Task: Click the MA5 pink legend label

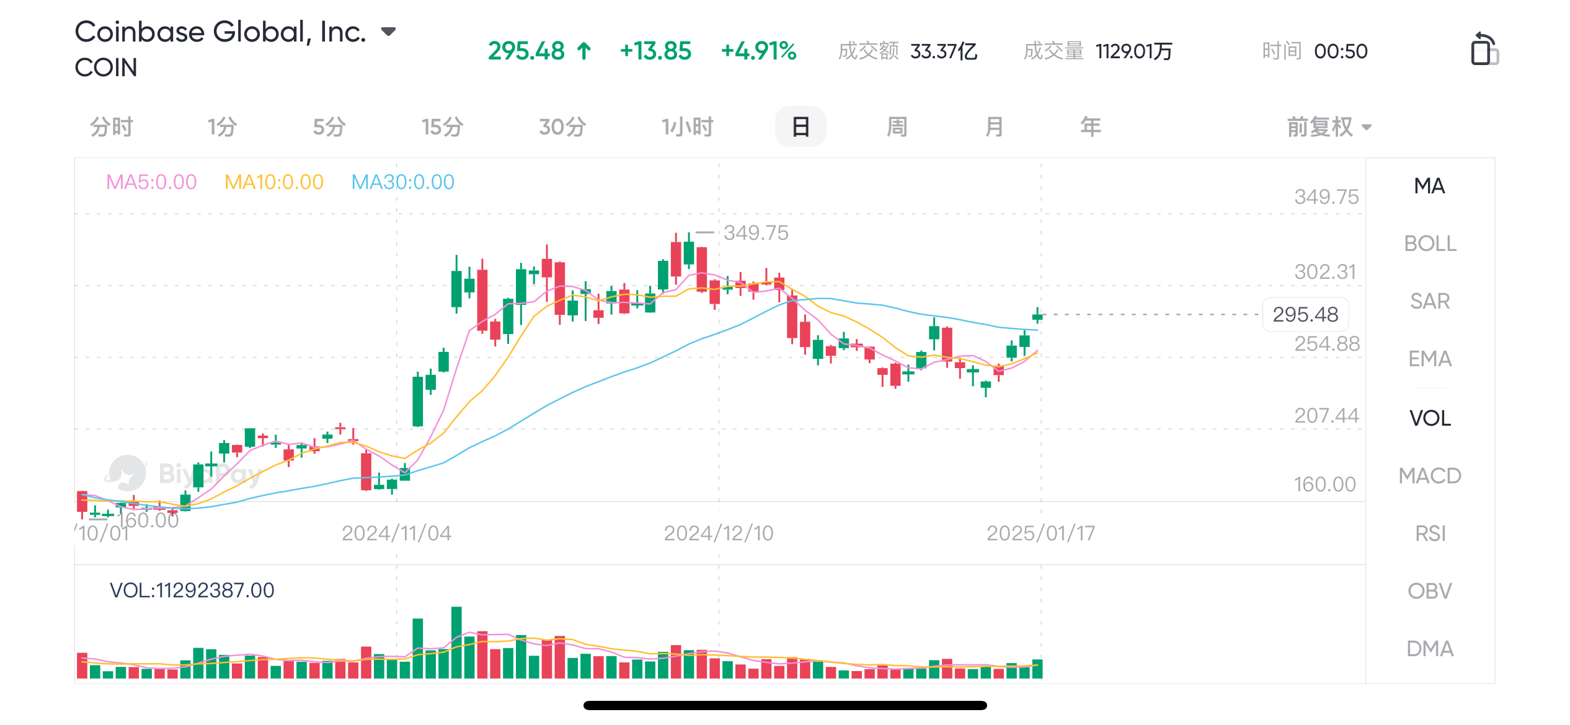Action: [151, 182]
